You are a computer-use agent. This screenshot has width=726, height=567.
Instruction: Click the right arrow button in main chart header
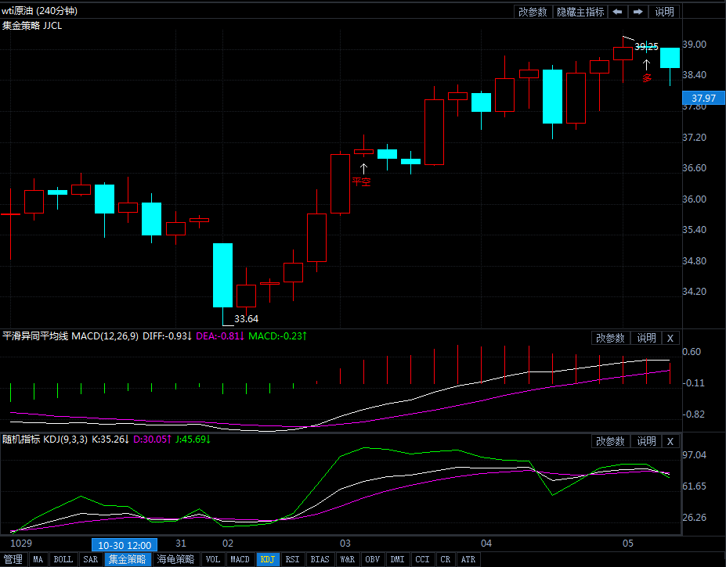click(638, 12)
